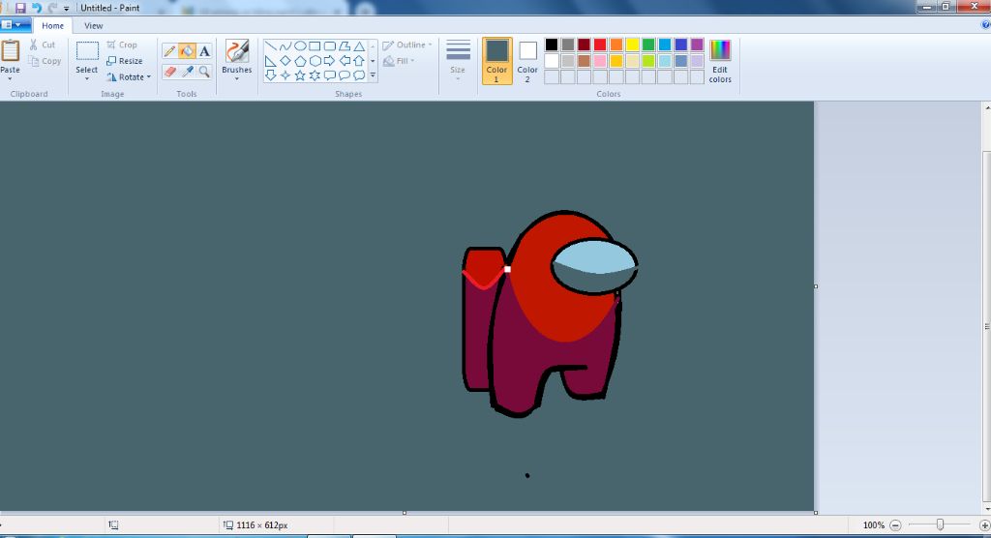Open the Paint application menu button
This screenshot has height=538, width=991.
(x=15, y=25)
